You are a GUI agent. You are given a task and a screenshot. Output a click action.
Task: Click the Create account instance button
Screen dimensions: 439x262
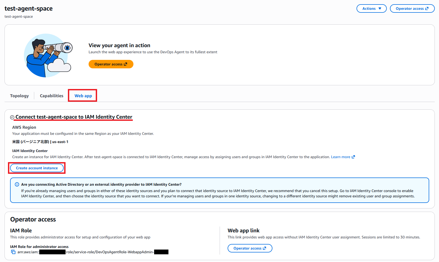click(37, 168)
